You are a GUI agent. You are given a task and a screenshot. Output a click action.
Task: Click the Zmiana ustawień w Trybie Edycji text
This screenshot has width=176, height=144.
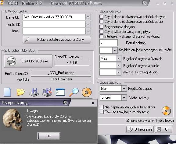[150, 121]
